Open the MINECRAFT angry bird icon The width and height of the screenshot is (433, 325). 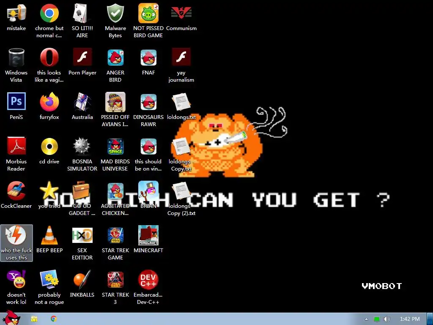(x=148, y=235)
